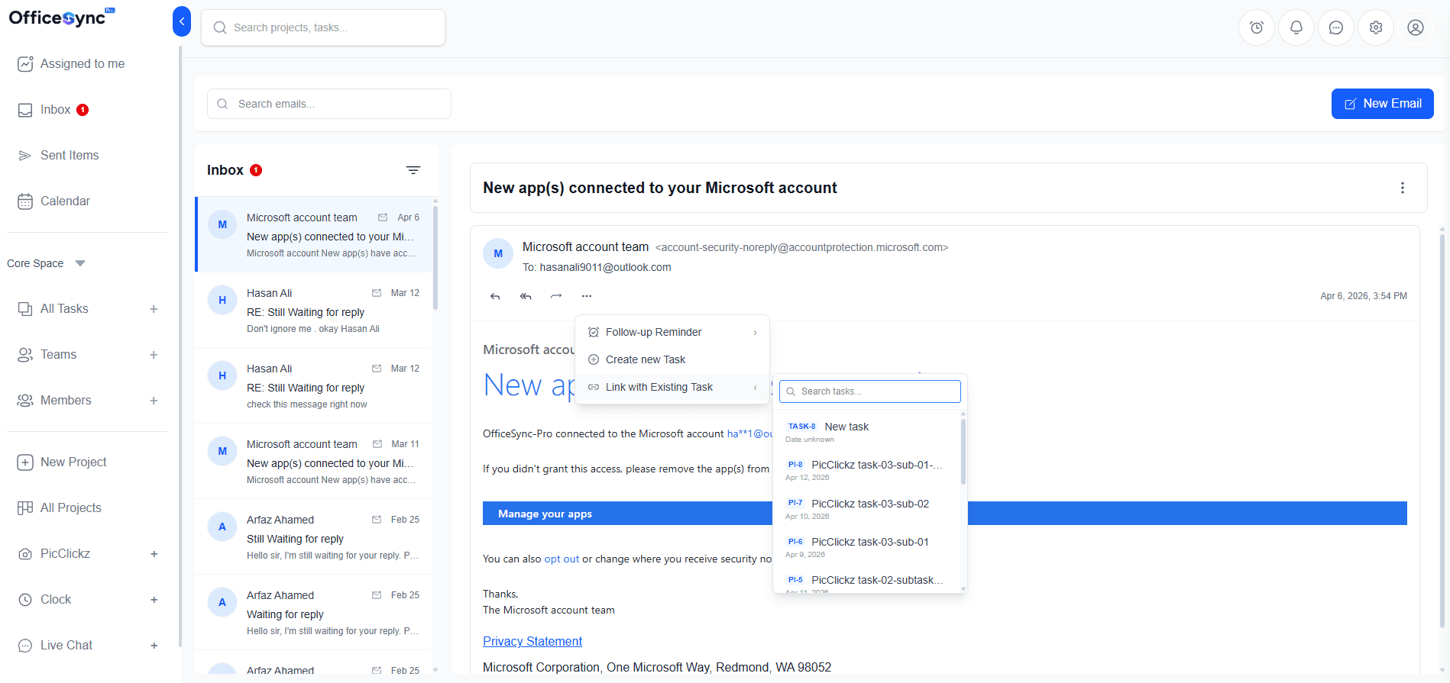Select TASK-8 New task from list
This screenshot has width=1450, height=683.
(867, 432)
